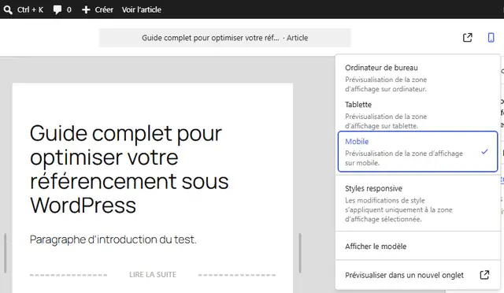
Task: Click the Créer label in the admin bar
Action: pos(104,9)
